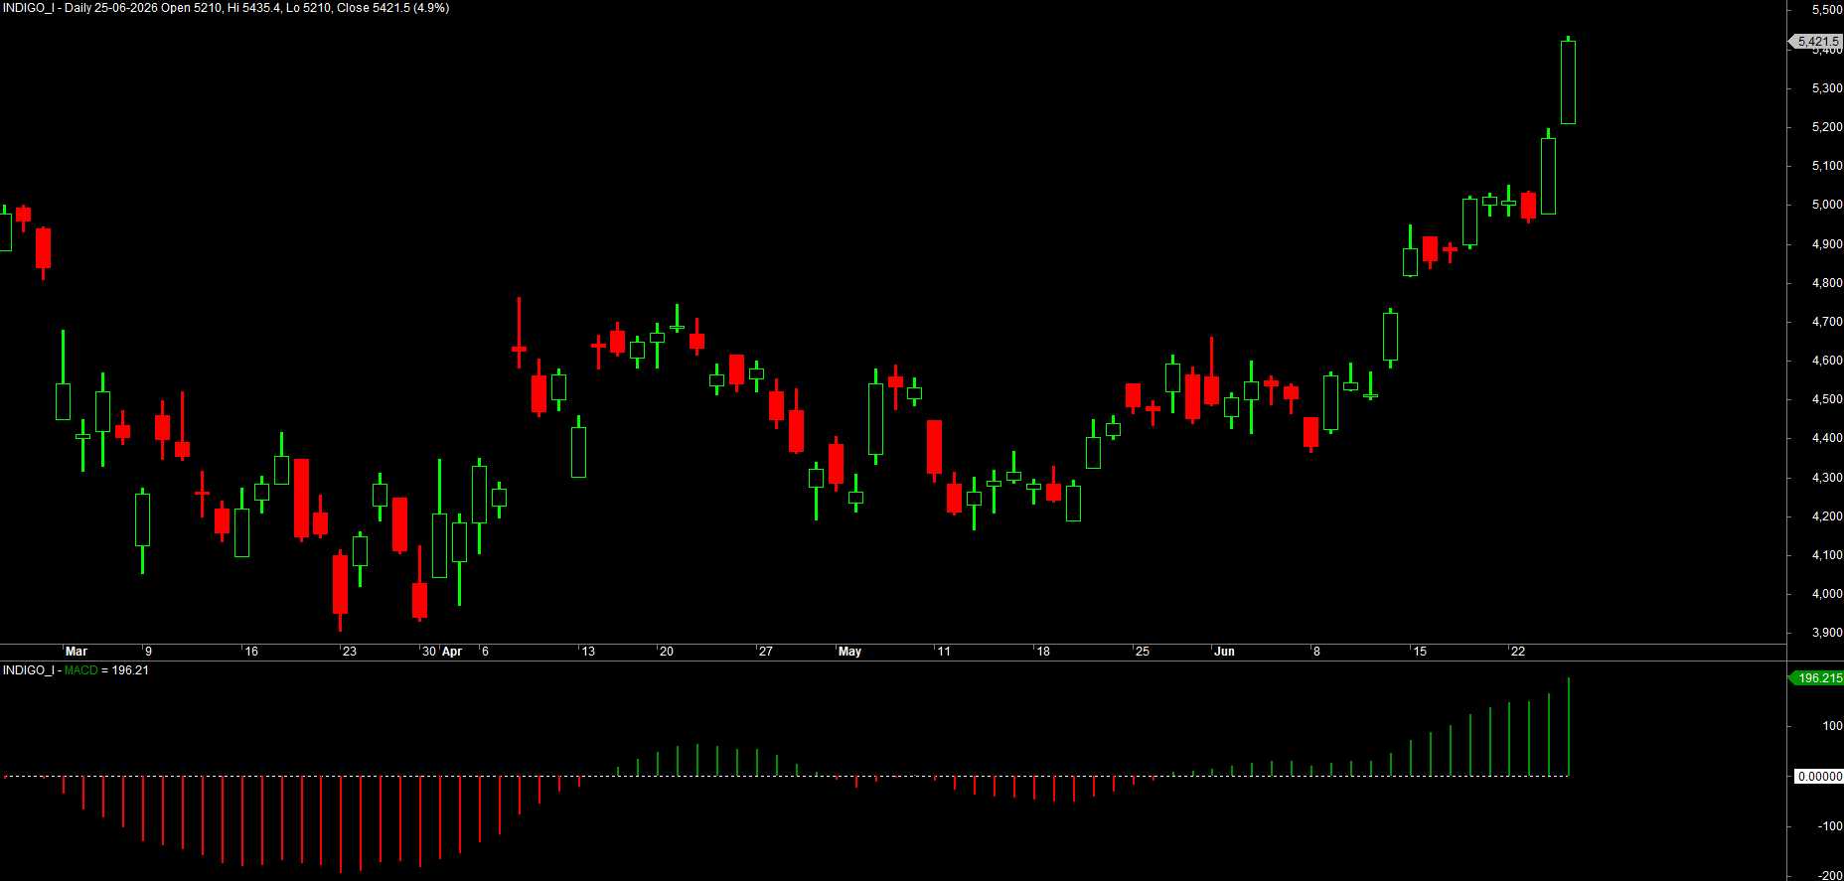
Task: Click the Apr month label on date axis
Action: tap(452, 652)
